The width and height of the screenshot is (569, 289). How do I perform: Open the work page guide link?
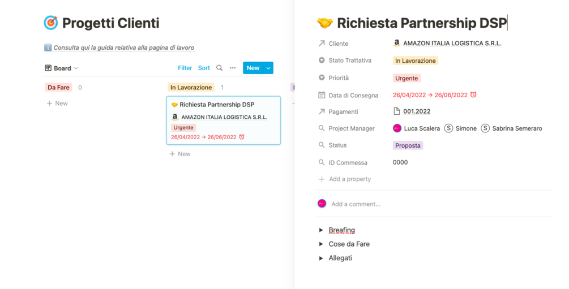[123, 48]
